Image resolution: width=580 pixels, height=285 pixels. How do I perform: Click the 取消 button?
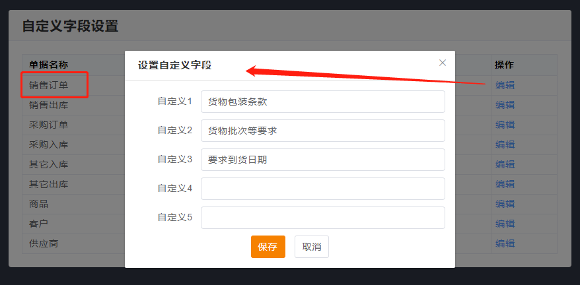tap(312, 247)
